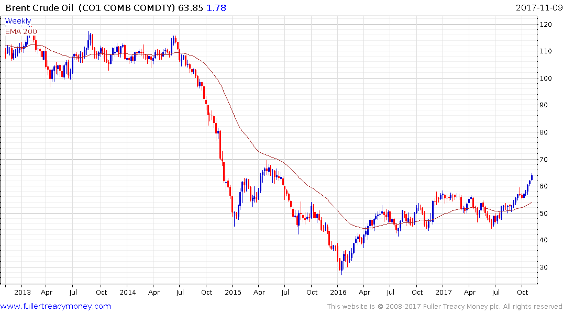Click the 110 price axis label
This screenshot has height=314, width=563.
546,51
